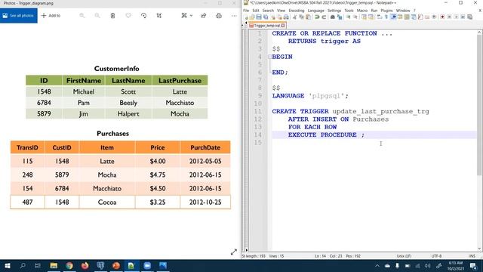Viewport: 483px width, 272px height.
Task: Click the editor scrollbar up arrow
Action: [x=479, y=32]
